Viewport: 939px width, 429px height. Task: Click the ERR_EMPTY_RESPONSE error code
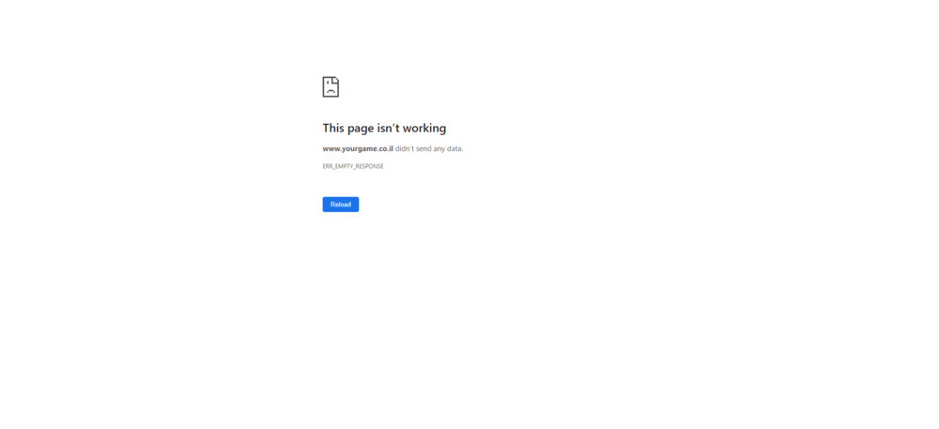tap(353, 166)
